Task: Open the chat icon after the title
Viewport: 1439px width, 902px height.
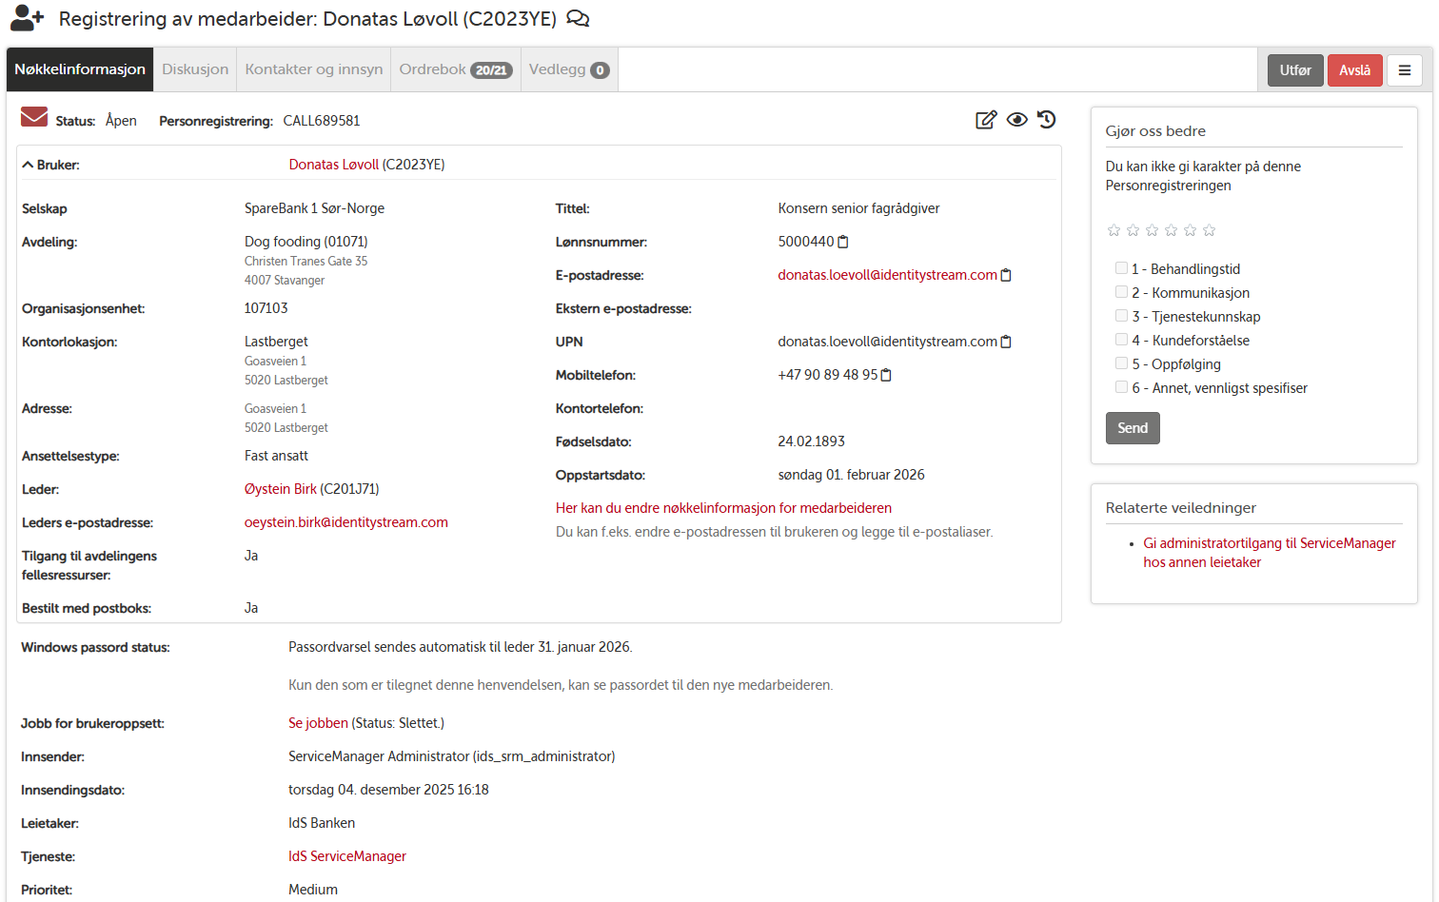Action: coord(578,18)
